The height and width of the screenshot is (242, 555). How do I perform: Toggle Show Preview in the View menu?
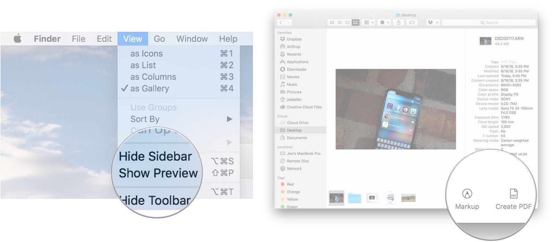(x=158, y=173)
